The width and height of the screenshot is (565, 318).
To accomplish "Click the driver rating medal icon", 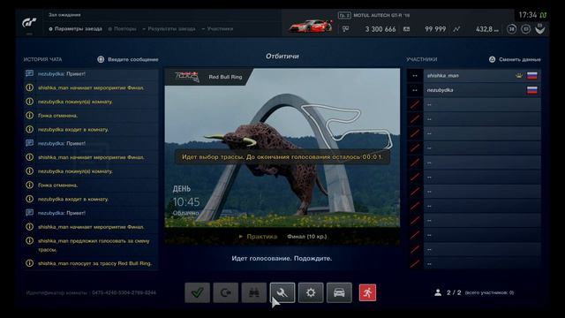I will (539, 29).
